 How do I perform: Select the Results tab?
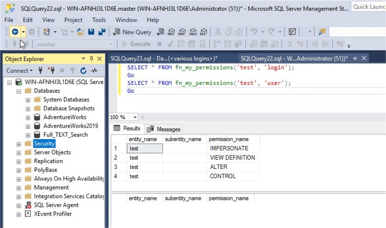click(x=127, y=128)
